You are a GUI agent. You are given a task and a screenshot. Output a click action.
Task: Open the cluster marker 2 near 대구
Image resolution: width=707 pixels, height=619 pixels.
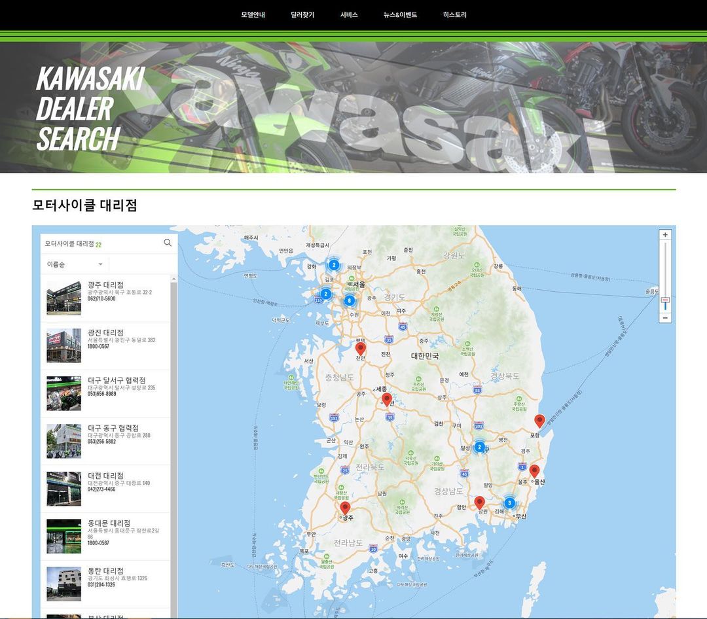480,447
